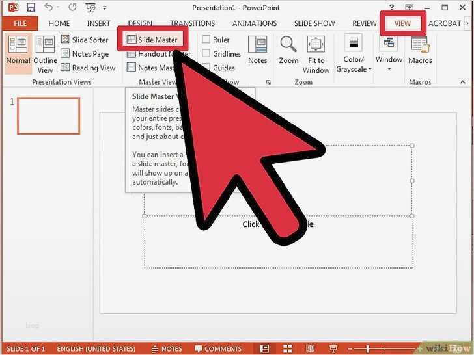
Task: Click the Handout Master icon
Action: tap(132, 55)
